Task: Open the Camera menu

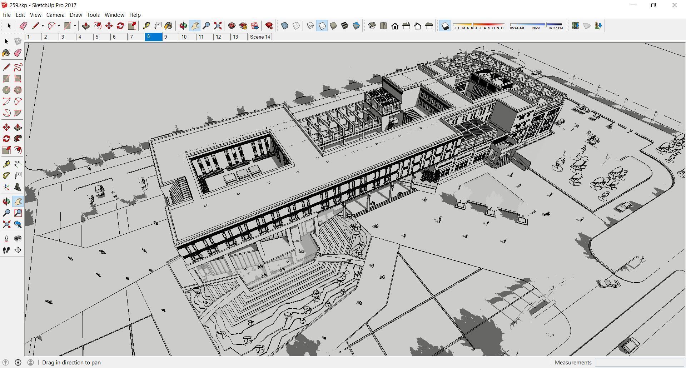Action: (x=55, y=15)
